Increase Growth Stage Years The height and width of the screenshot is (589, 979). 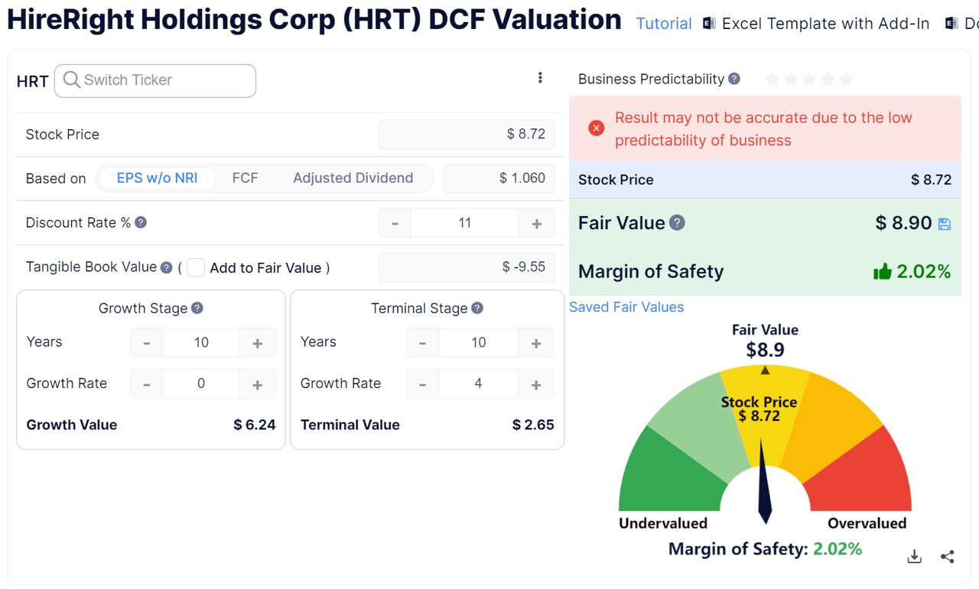(258, 343)
